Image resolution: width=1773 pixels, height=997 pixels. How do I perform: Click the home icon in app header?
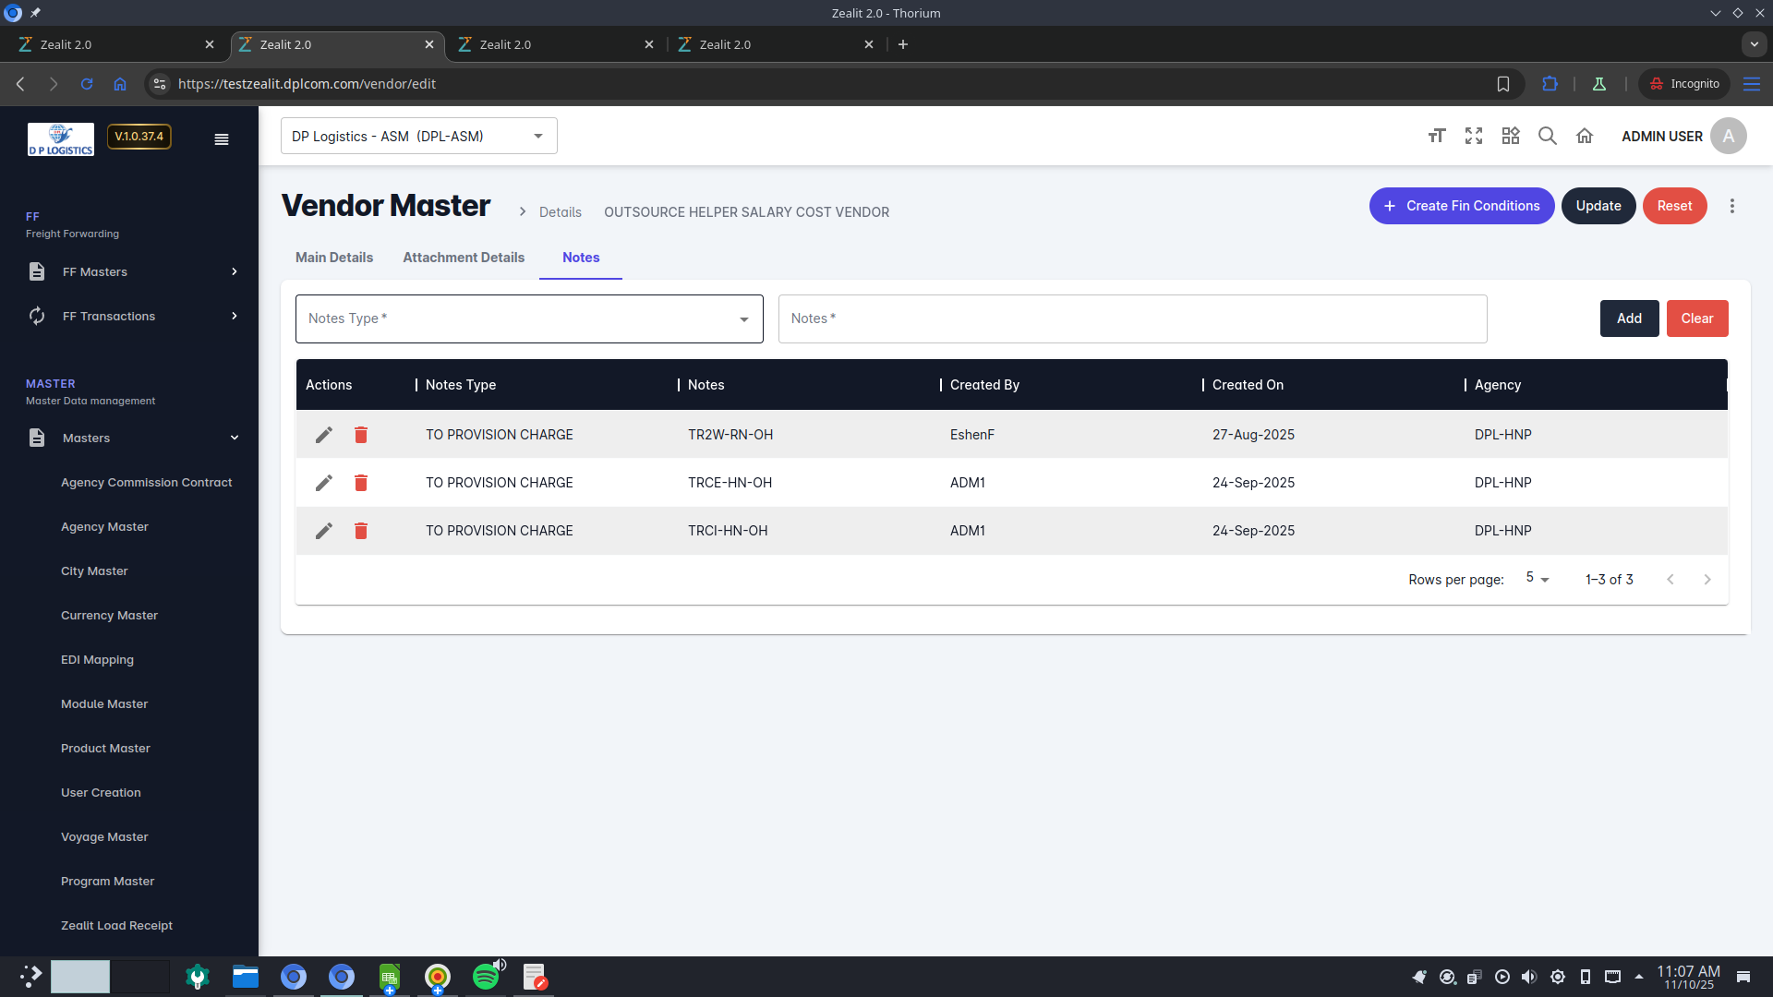1585,137
